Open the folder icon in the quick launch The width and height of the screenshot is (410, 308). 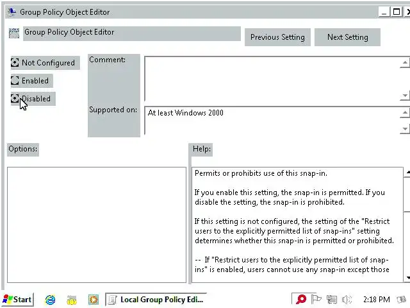[x=72, y=300]
